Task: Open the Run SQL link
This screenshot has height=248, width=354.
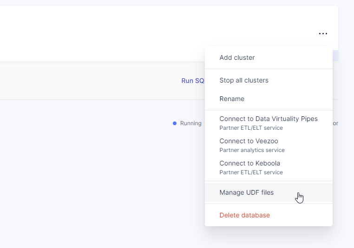Action: 192,81
